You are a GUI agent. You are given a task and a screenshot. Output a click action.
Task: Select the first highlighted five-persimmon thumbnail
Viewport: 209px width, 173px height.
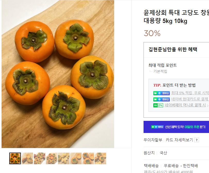[15, 158]
